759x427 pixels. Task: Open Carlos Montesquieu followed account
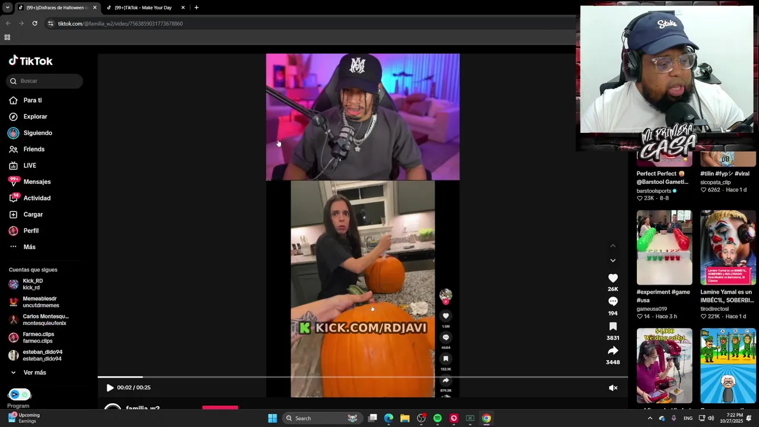point(44,320)
